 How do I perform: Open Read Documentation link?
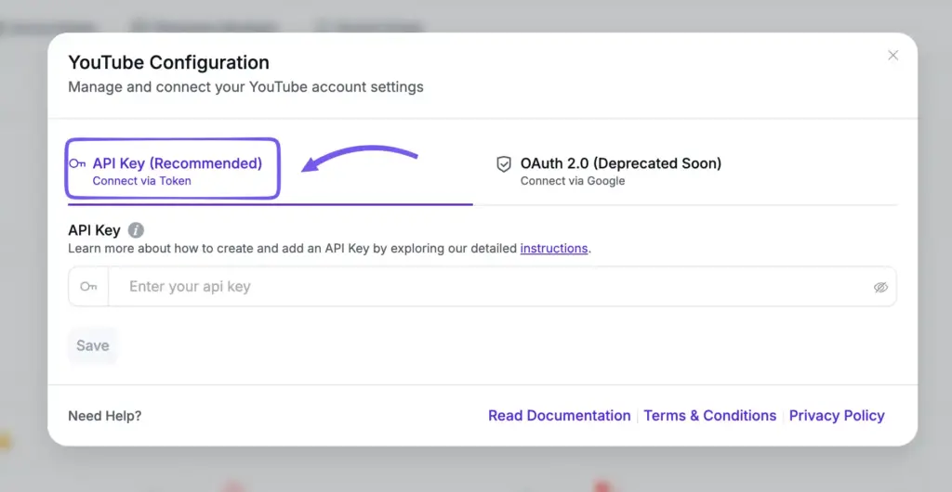[559, 416]
